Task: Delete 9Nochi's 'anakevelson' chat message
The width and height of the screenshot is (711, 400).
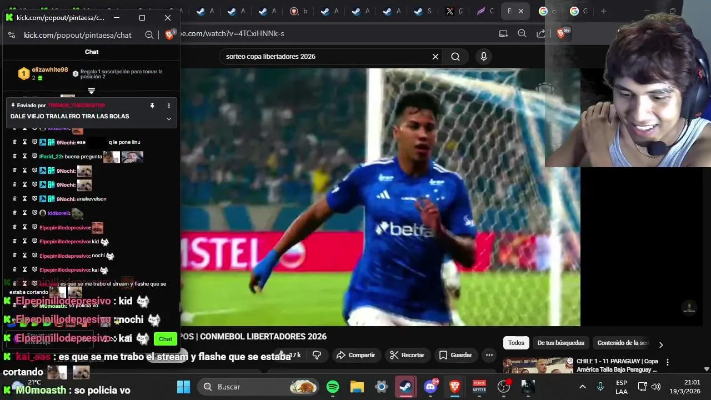Action: (15, 199)
